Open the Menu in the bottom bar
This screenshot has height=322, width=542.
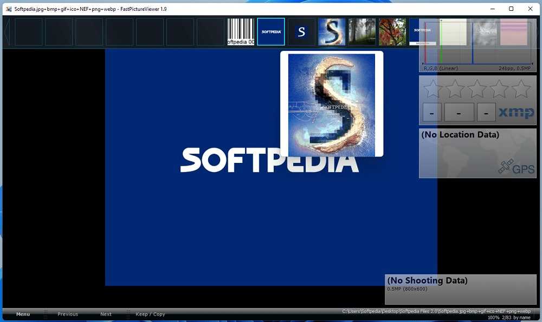23,314
